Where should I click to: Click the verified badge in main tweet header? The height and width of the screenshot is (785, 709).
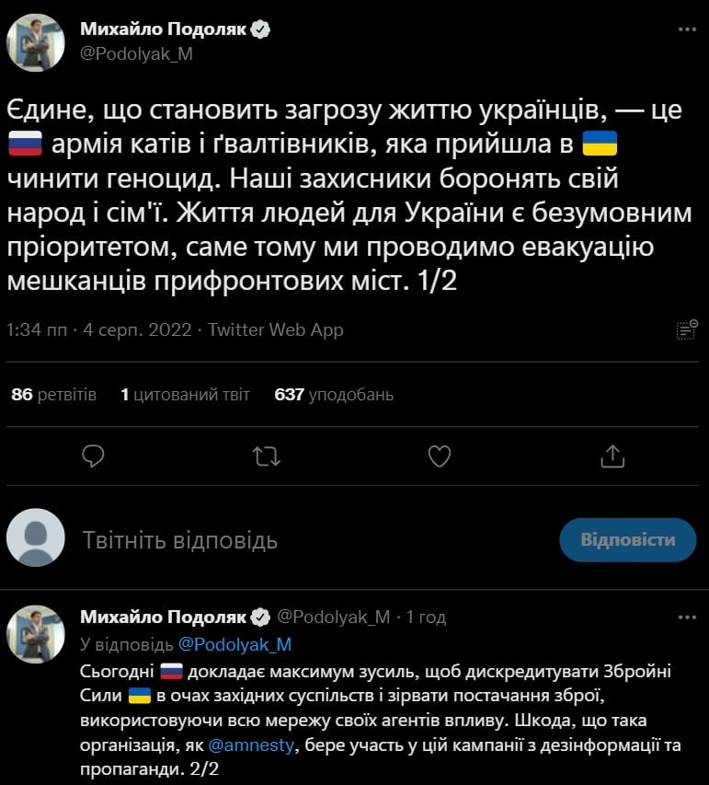click(x=261, y=29)
